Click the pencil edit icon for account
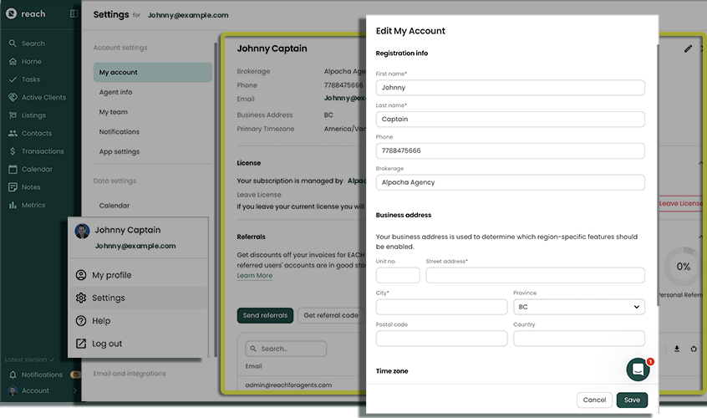Image resolution: width=707 pixels, height=418 pixels. 688,49
